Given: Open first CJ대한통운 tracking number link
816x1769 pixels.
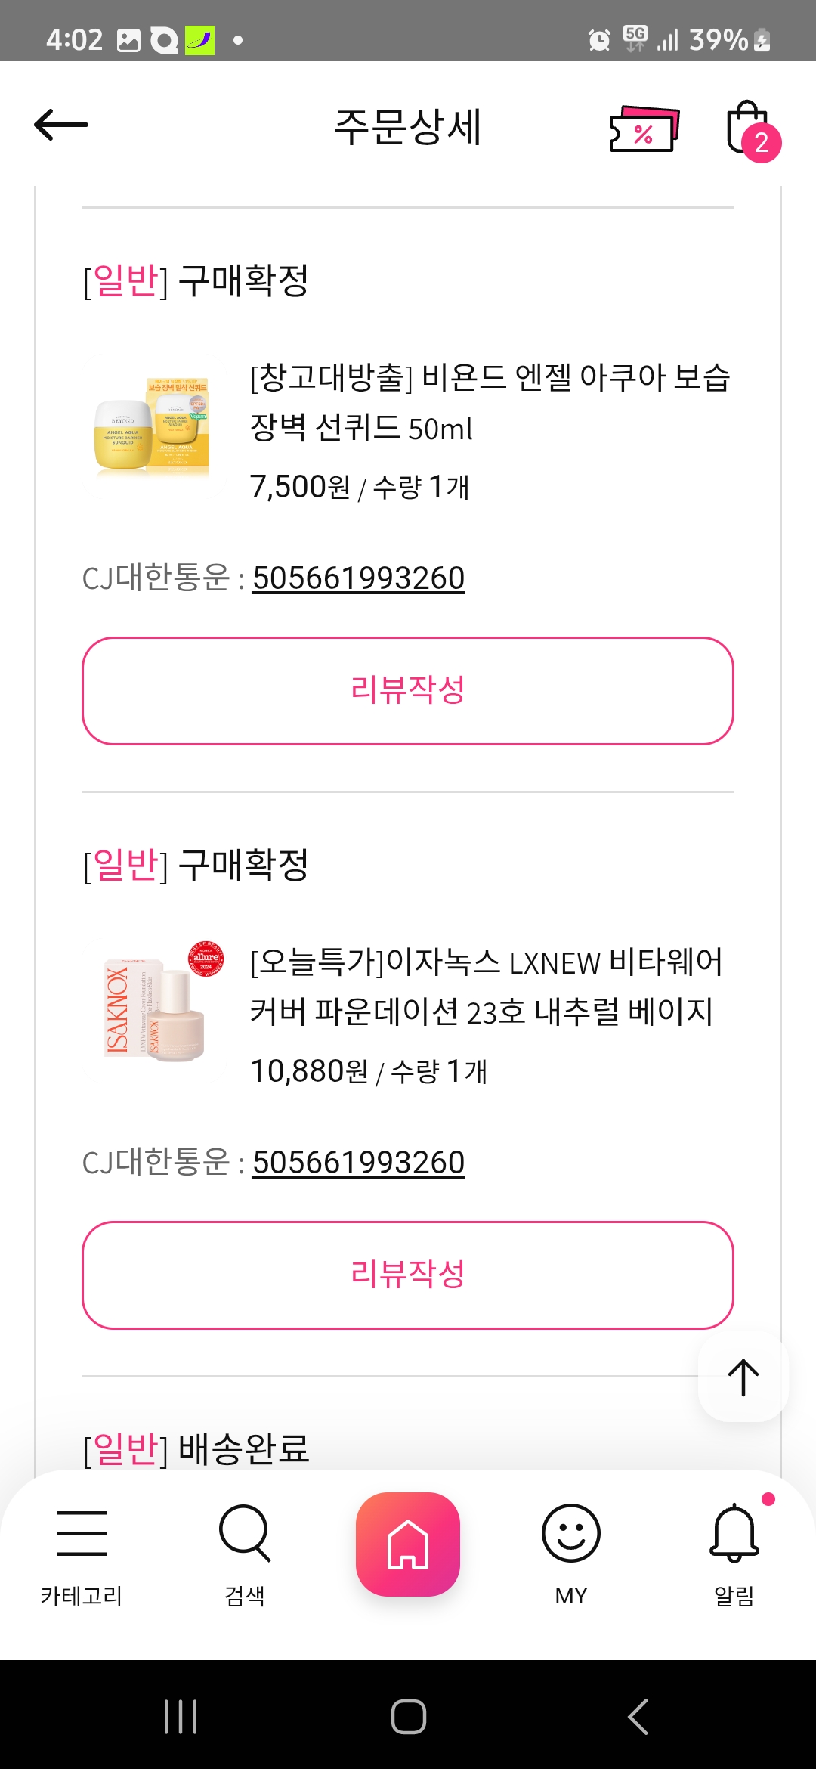Looking at the screenshot, I should [358, 578].
